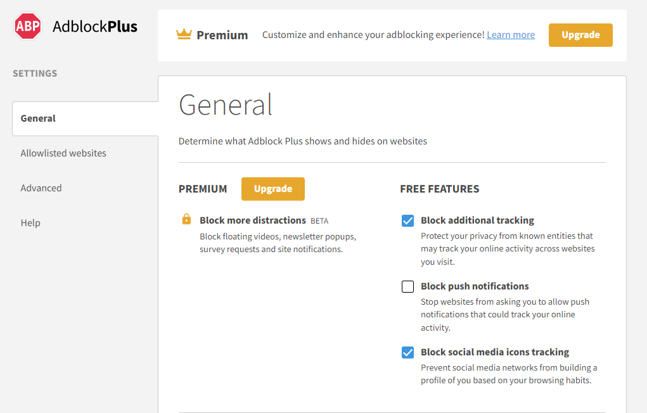This screenshot has height=413, width=647.
Task: Click the Block additional tracking label
Action: point(477,220)
